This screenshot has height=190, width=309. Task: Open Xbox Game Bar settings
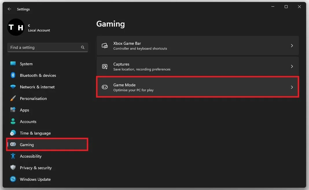tap(198, 46)
